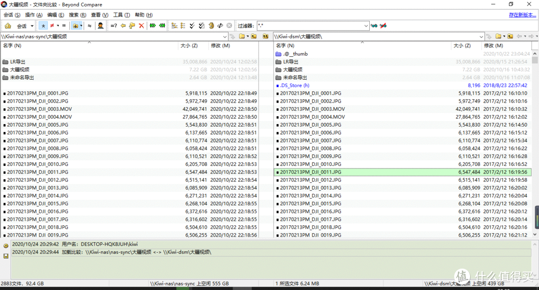Click the log panel save (floppy) icon
This screenshot has height=290, width=539.
point(6,256)
